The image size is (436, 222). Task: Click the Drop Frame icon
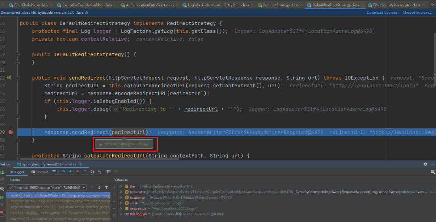[x=92, y=172]
